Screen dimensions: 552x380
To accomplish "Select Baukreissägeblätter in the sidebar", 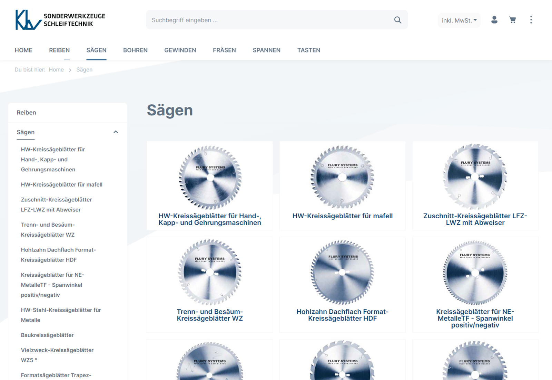I will coord(47,335).
